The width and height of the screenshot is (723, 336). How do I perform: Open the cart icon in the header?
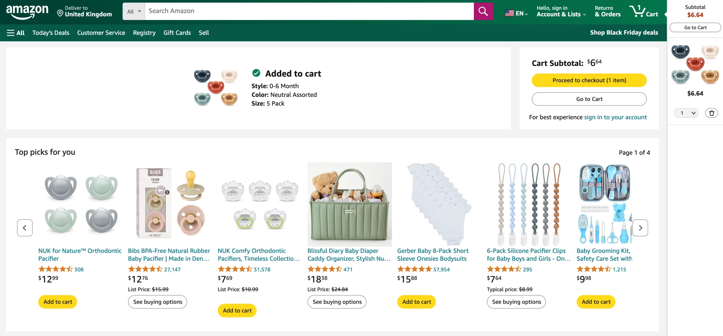644,11
